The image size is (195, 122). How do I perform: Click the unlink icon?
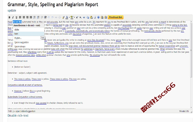[x=60, y=17]
